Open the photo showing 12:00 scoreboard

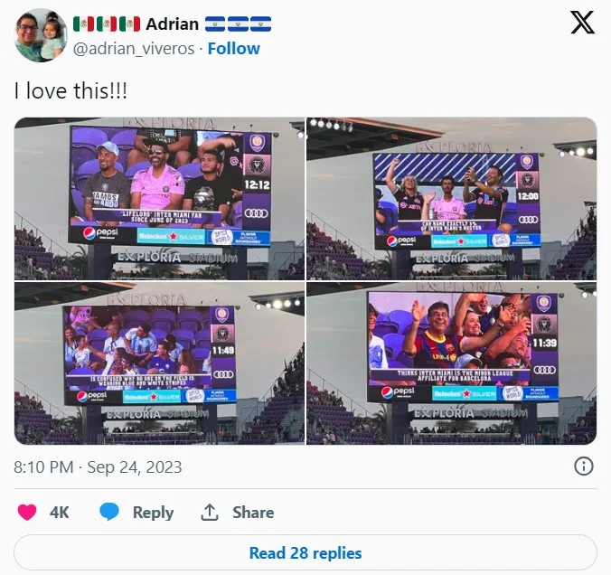pyautogui.click(x=452, y=198)
